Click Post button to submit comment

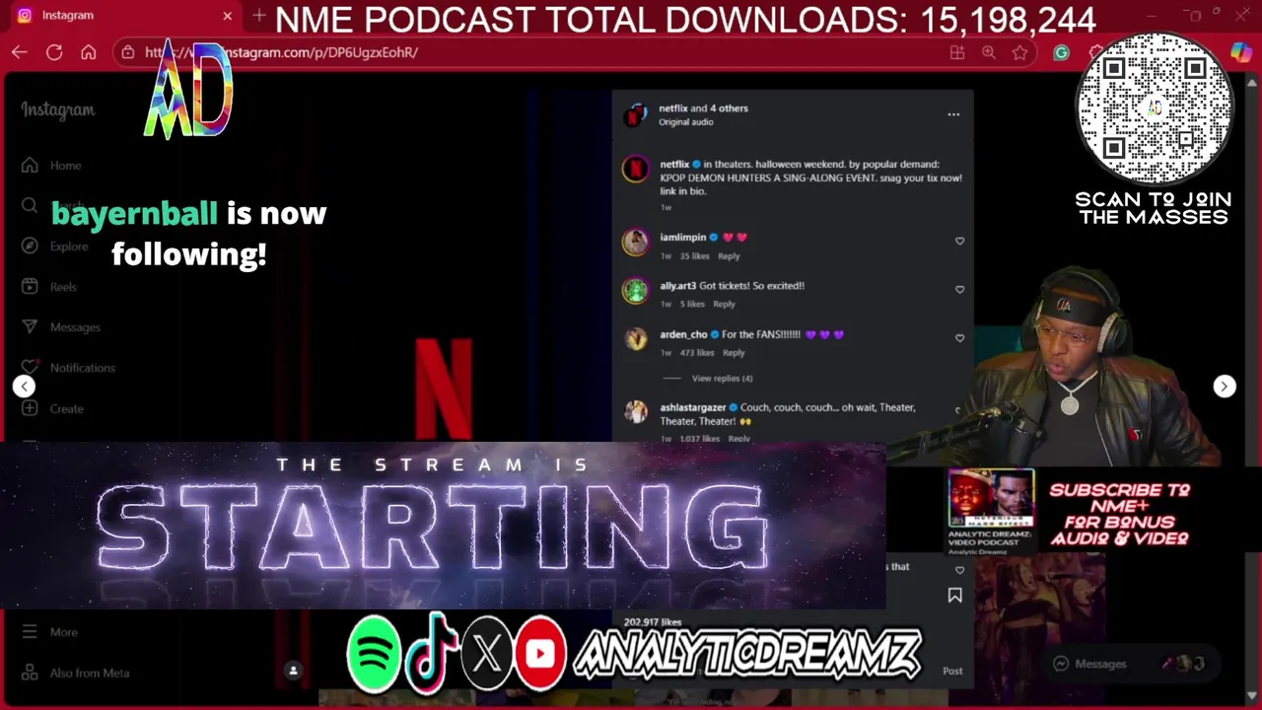952,671
